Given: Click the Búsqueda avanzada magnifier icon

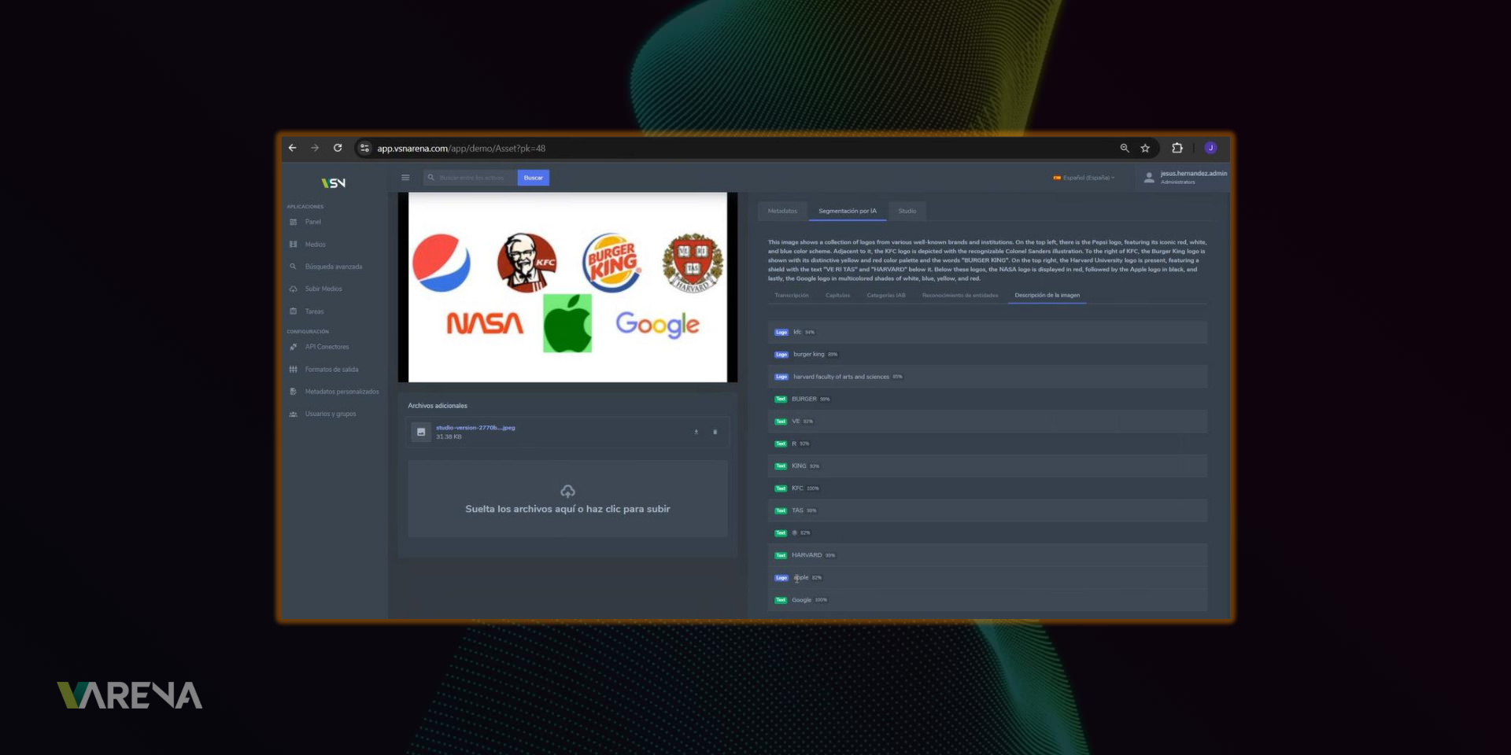Looking at the screenshot, I should [x=294, y=267].
